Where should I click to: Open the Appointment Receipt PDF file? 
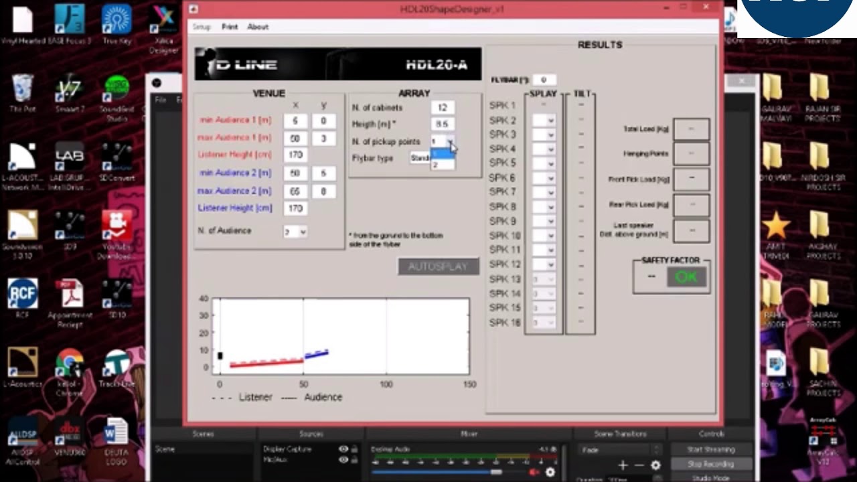pos(70,304)
